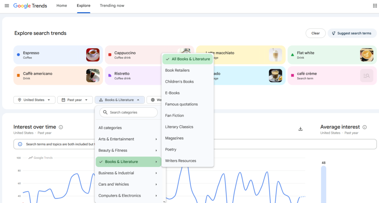The width and height of the screenshot is (379, 203).
Task: Collapse the Books & Literature category dropdown
Action: [x=120, y=100]
